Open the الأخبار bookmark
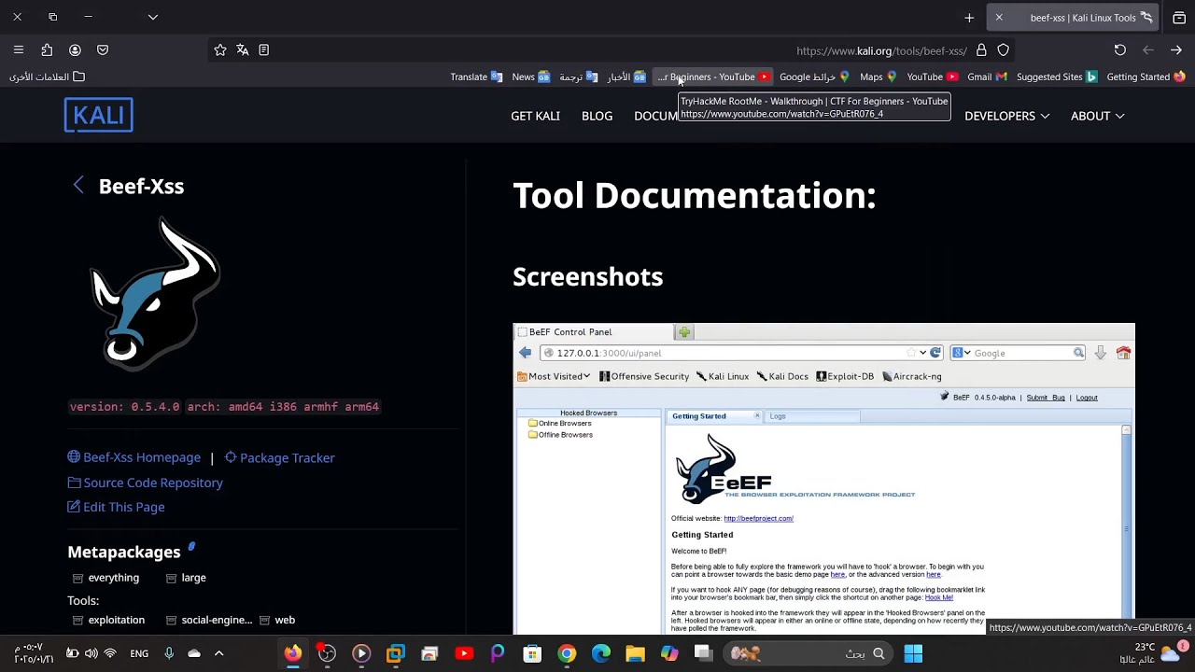This screenshot has width=1195, height=672. click(626, 77)
